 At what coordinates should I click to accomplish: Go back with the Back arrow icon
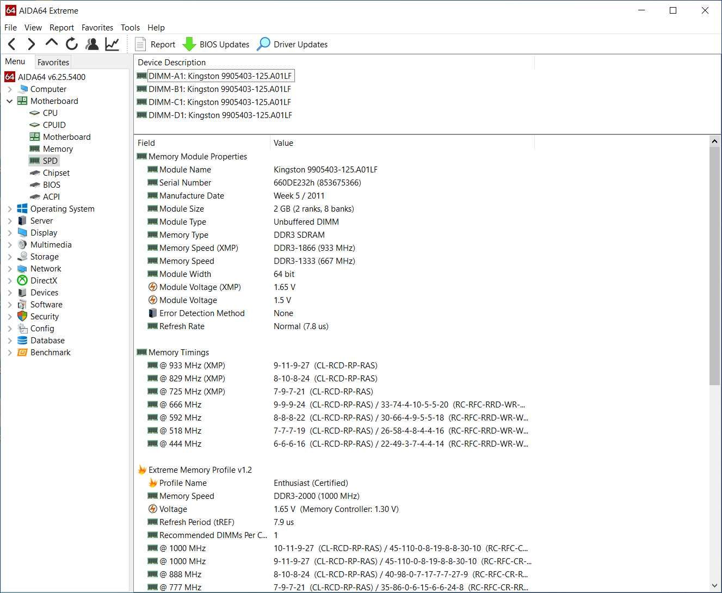12,44
